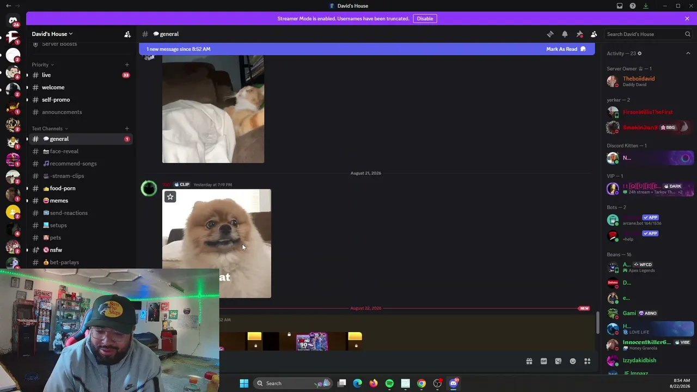
Task: Open the Help question mark icon
Action: point(633,6)
